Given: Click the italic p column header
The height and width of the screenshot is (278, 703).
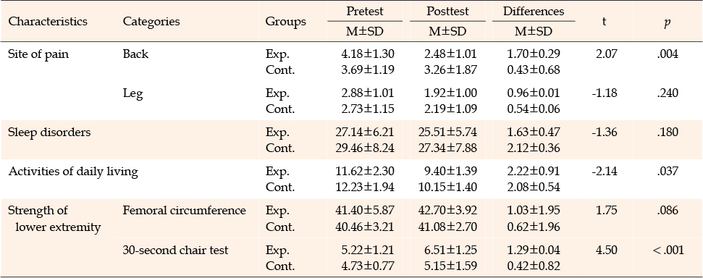Looking at the screenshot, I should (667, 22).
